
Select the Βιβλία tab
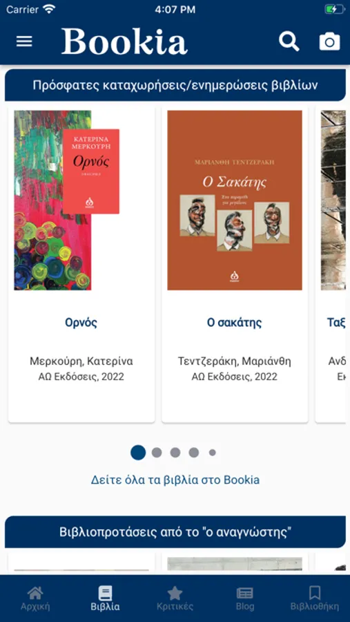point(105,599)
